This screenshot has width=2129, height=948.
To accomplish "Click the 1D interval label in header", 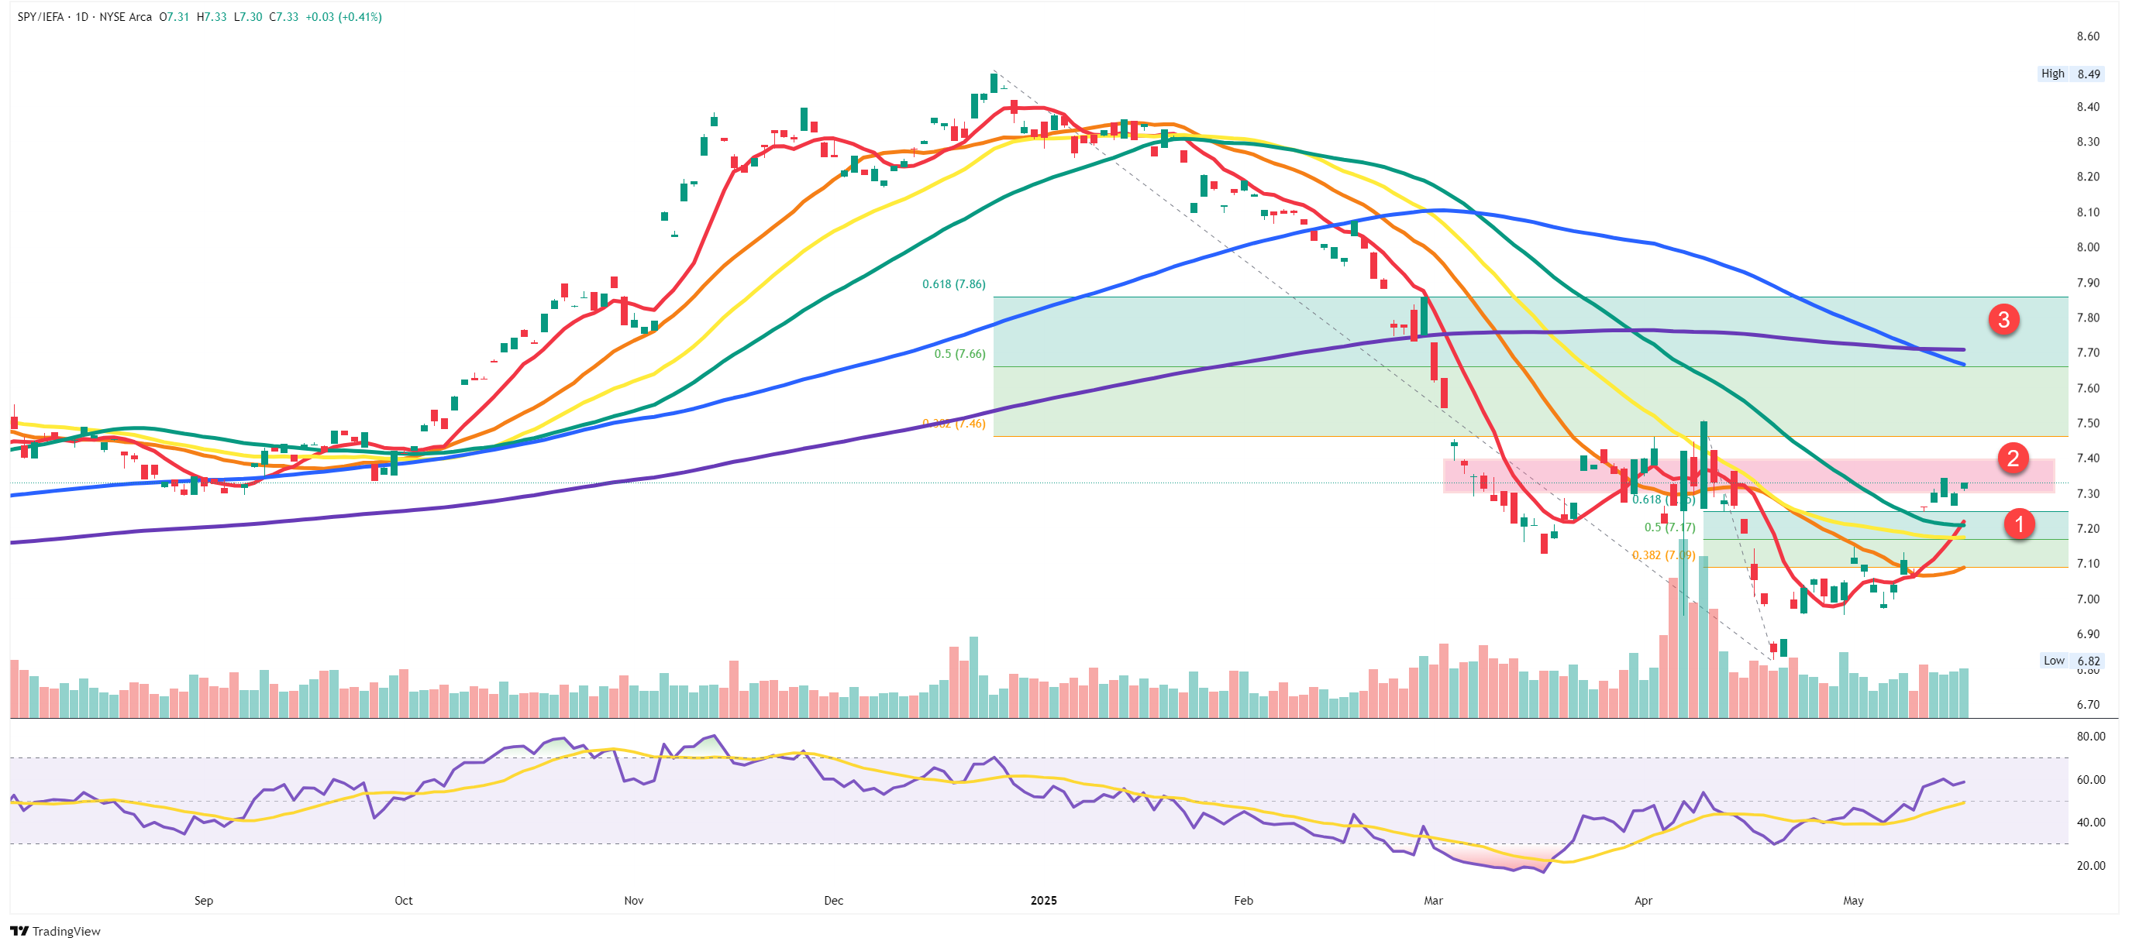I will tap(81, 16).
